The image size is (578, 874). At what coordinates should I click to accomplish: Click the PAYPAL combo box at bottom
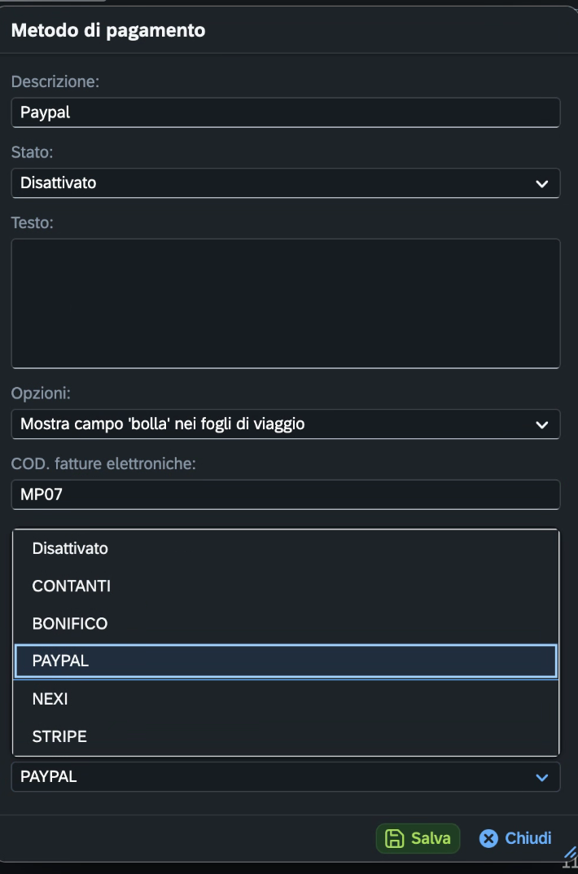[x=286, y=777]
